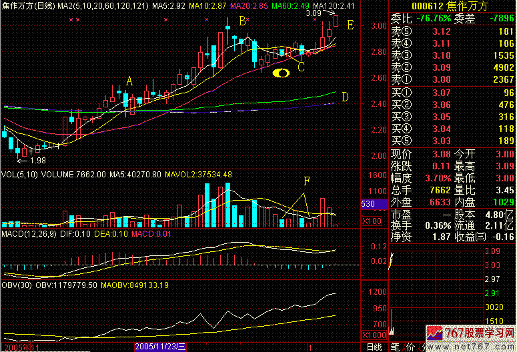Image resolution: width=517 pixels, height=352 pixels.
Task: Open the MACD(12,26,9) indicator header
Action: pos(30,234)
